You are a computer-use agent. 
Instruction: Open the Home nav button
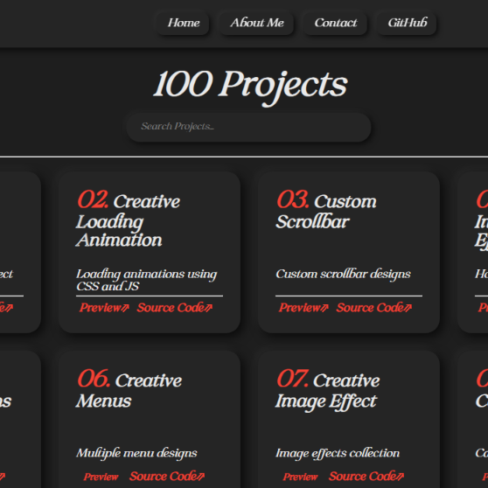click(x=183, y=23)
